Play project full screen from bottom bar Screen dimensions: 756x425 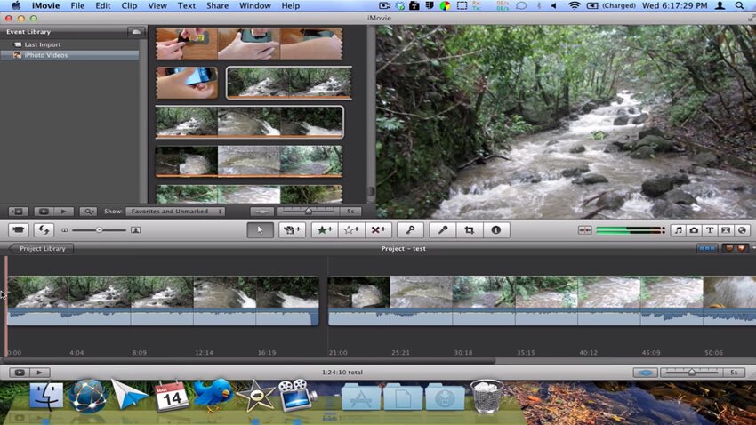point(20,372)
